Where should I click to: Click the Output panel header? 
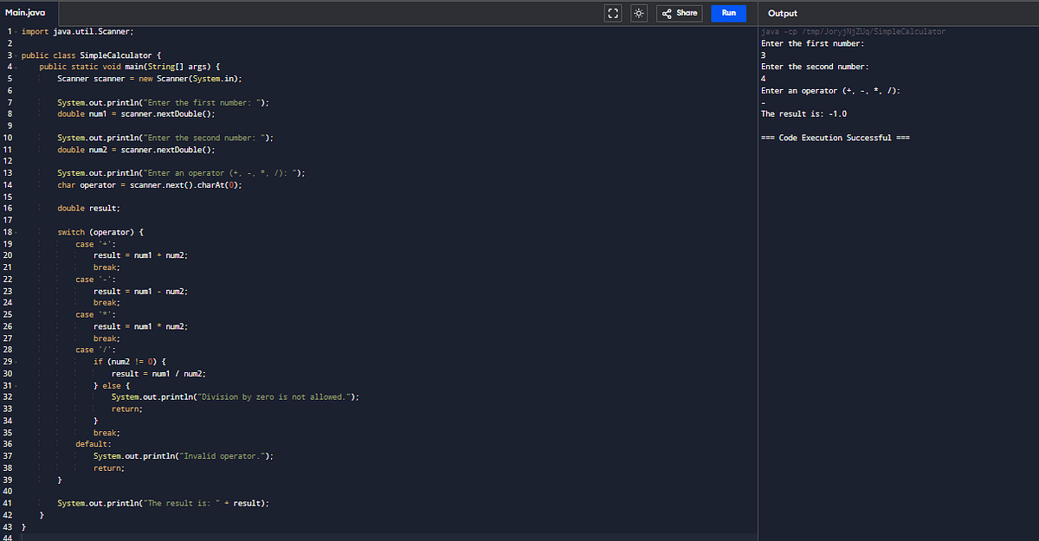point(782,13)
